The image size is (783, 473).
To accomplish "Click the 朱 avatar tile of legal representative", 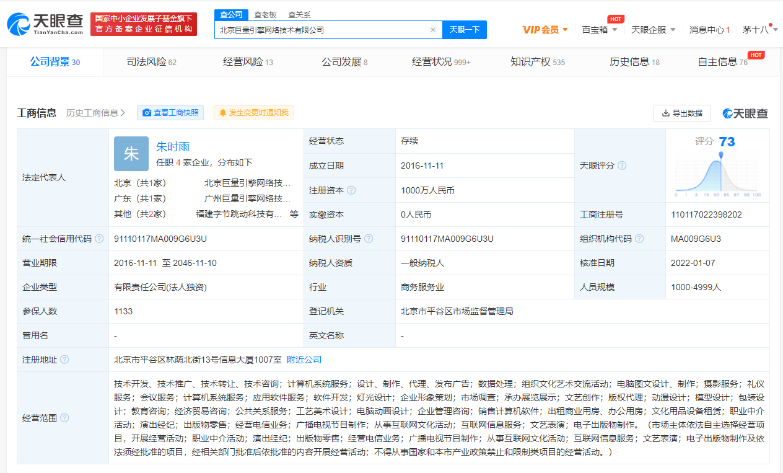I will coord(131,154).
